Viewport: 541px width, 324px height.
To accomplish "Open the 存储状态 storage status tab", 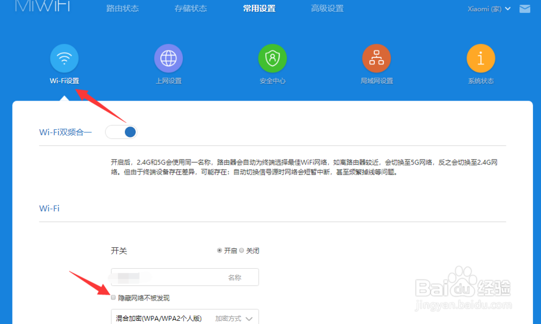I will [190, 9].
